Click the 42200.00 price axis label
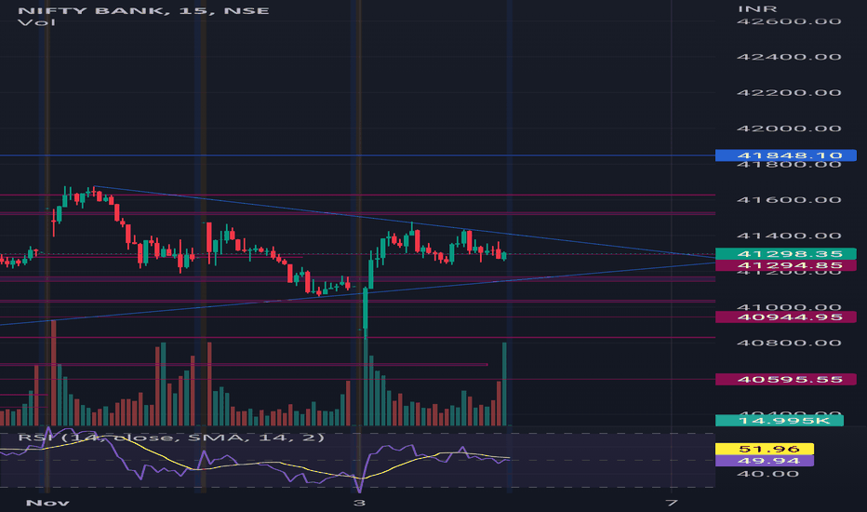The image size is (867, 512). click(789, 92)
